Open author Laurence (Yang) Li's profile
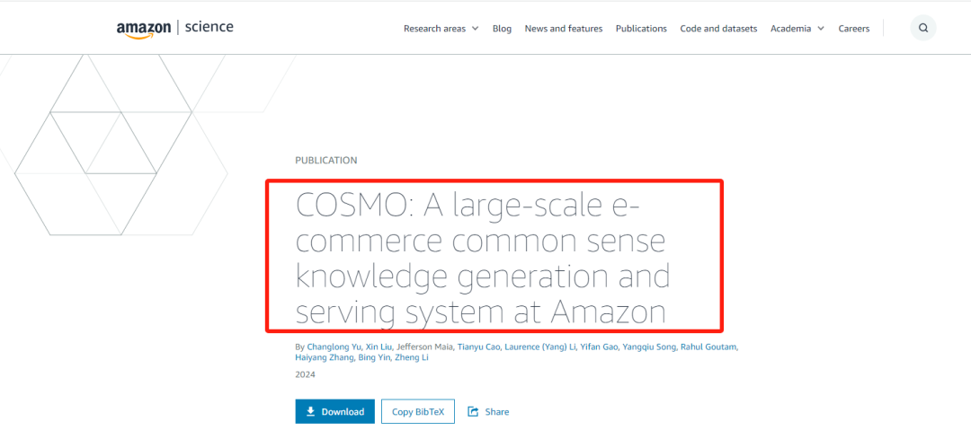This screenshot has width=971, height=448. pyautogui.click(x=540, y=347)
